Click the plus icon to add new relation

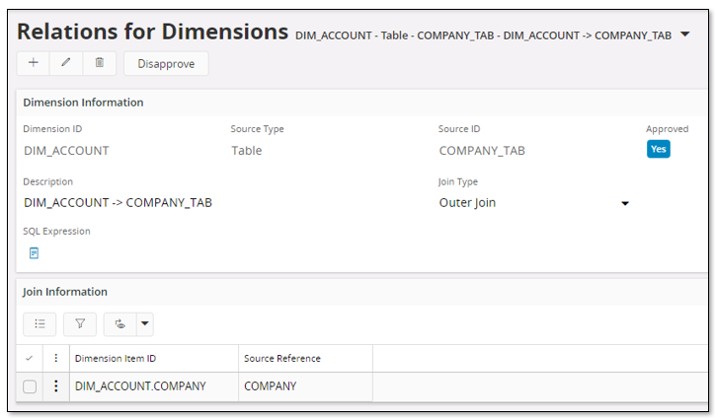click(x=34, y=63)
